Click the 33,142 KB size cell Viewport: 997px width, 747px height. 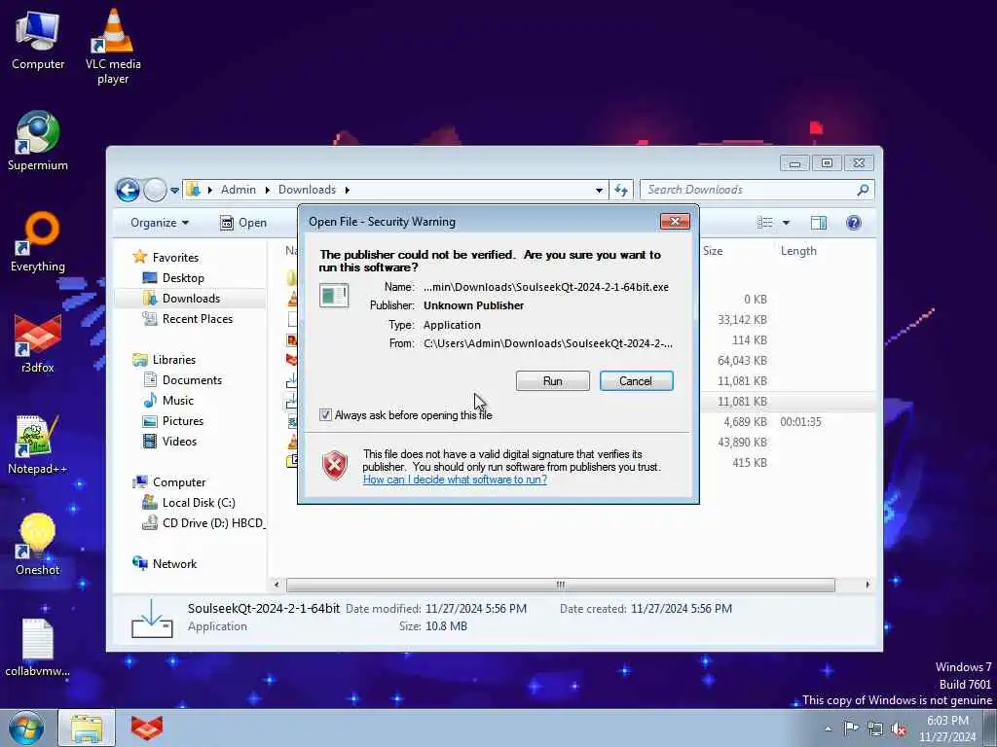click(742, 319)
